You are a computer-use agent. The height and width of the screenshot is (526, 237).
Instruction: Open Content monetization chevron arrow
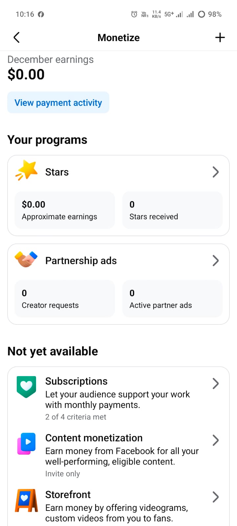click(x=215, y=440)
